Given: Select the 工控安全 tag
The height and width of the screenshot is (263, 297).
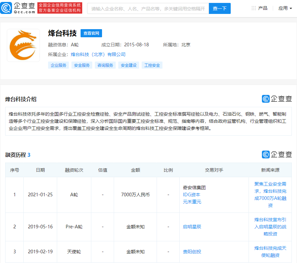Looking at the screenshot, I should (x=152, y=65).
